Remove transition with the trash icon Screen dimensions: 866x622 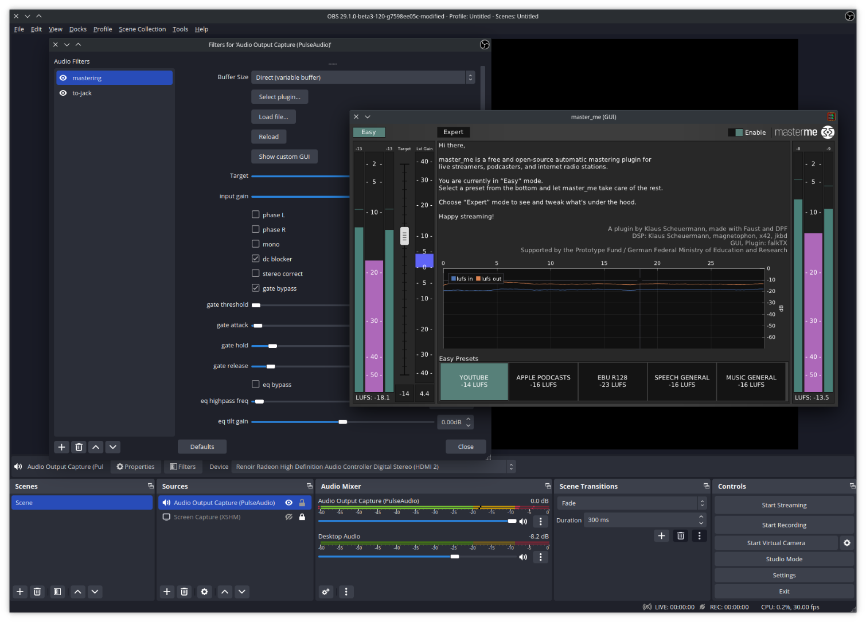681,535
